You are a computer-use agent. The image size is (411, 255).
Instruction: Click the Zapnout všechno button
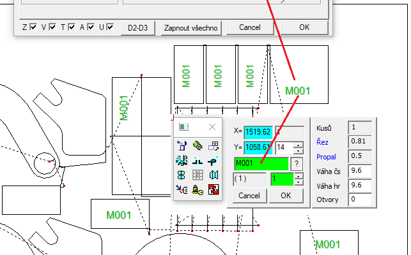coord(190,28)
